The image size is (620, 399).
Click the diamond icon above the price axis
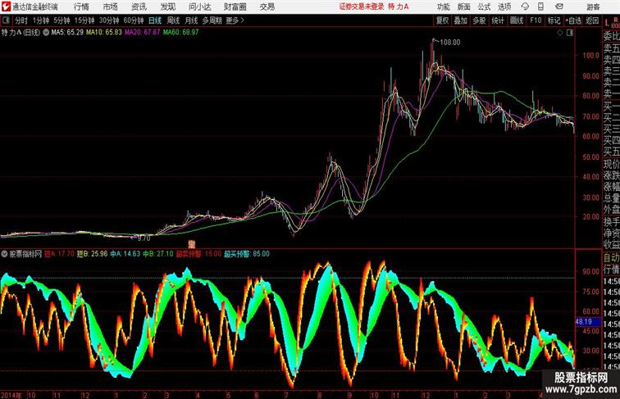[x=560, y=33]
